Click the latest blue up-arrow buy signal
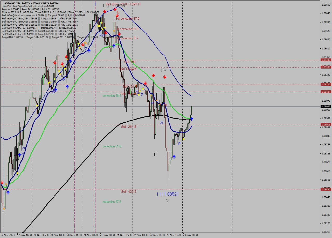The height and width of the screenshot is (238, 332). point(192,119)
